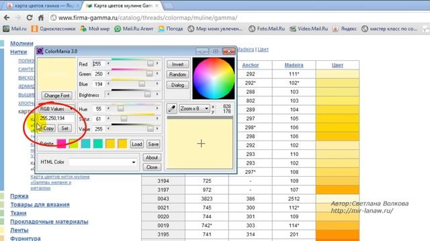Image resolution: width=430 pixels, height=241 pixels.
Task: Click the Red value field
Action: tap(99, 64)
